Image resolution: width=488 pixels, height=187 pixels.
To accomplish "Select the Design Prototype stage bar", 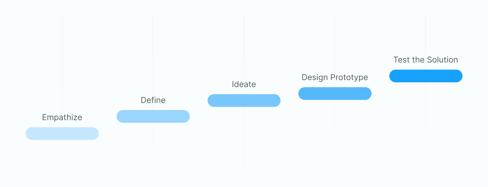I will pyautogui.click(x=335, y=93).
